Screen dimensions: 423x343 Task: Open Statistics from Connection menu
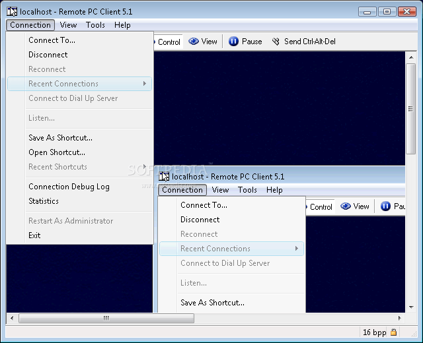point(79,201)
